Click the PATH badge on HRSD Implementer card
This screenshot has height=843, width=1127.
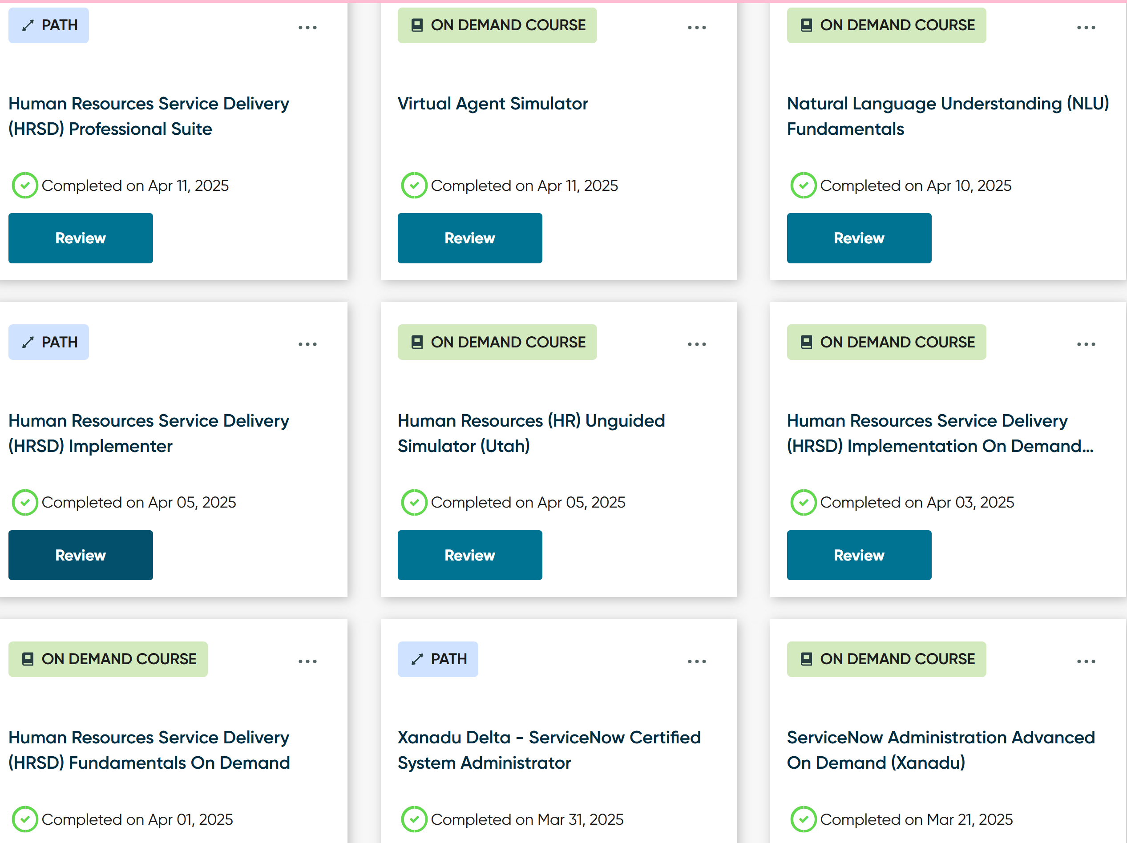48,342
